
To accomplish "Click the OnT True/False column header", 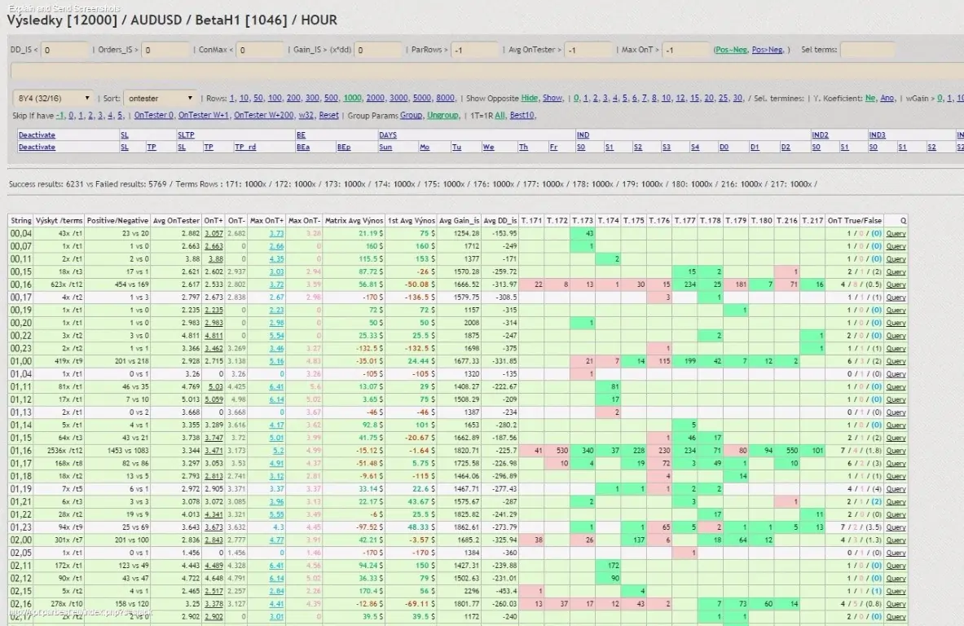I will [854, 221].
